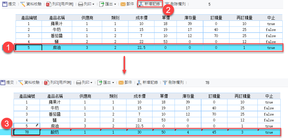Select the highlighted 麻油 cell in the upper table

pyautogui.click(x=57, y=48)
